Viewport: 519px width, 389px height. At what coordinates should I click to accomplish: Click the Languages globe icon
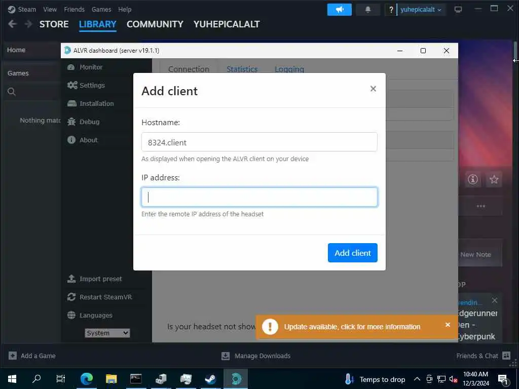(71, 315)
